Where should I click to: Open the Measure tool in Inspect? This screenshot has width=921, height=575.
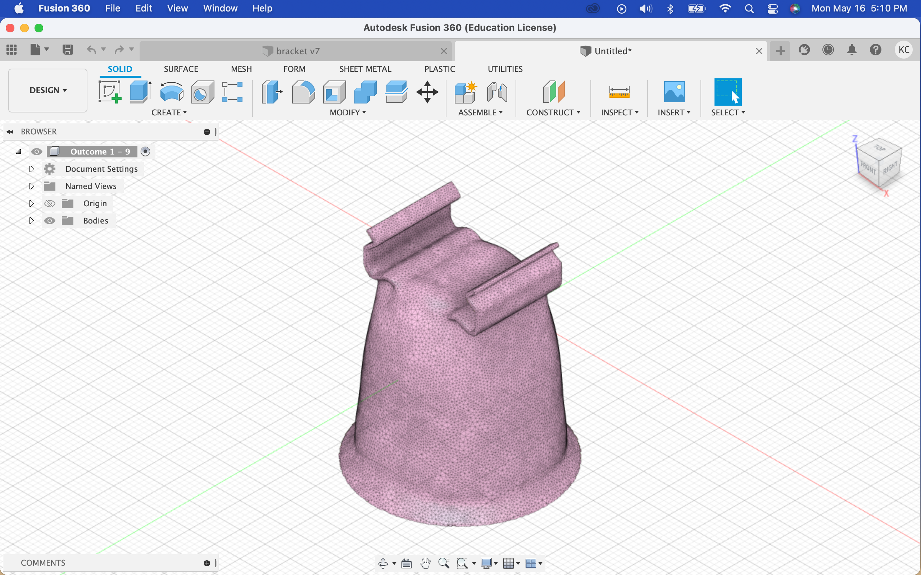619,92
